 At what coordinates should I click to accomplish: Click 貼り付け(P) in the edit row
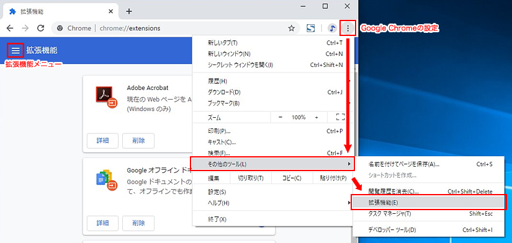click(333, 178)
